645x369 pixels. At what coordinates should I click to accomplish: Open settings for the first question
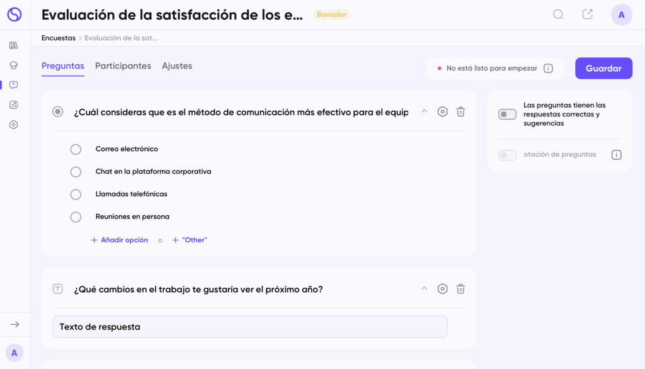coord(443,111)
